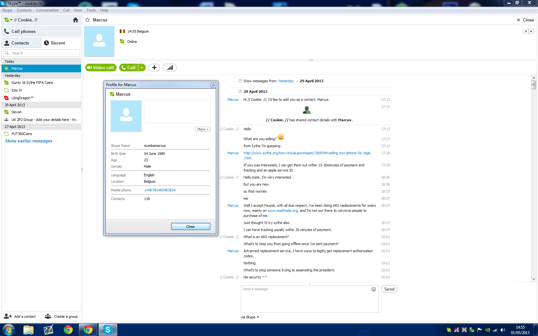Click Marcus's large avatar in the header
Viewport: 538px width, 336px height.
[99, 42]
